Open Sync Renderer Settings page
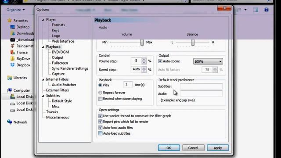Screen dimensions: 281x158 [x=70, y=68]
